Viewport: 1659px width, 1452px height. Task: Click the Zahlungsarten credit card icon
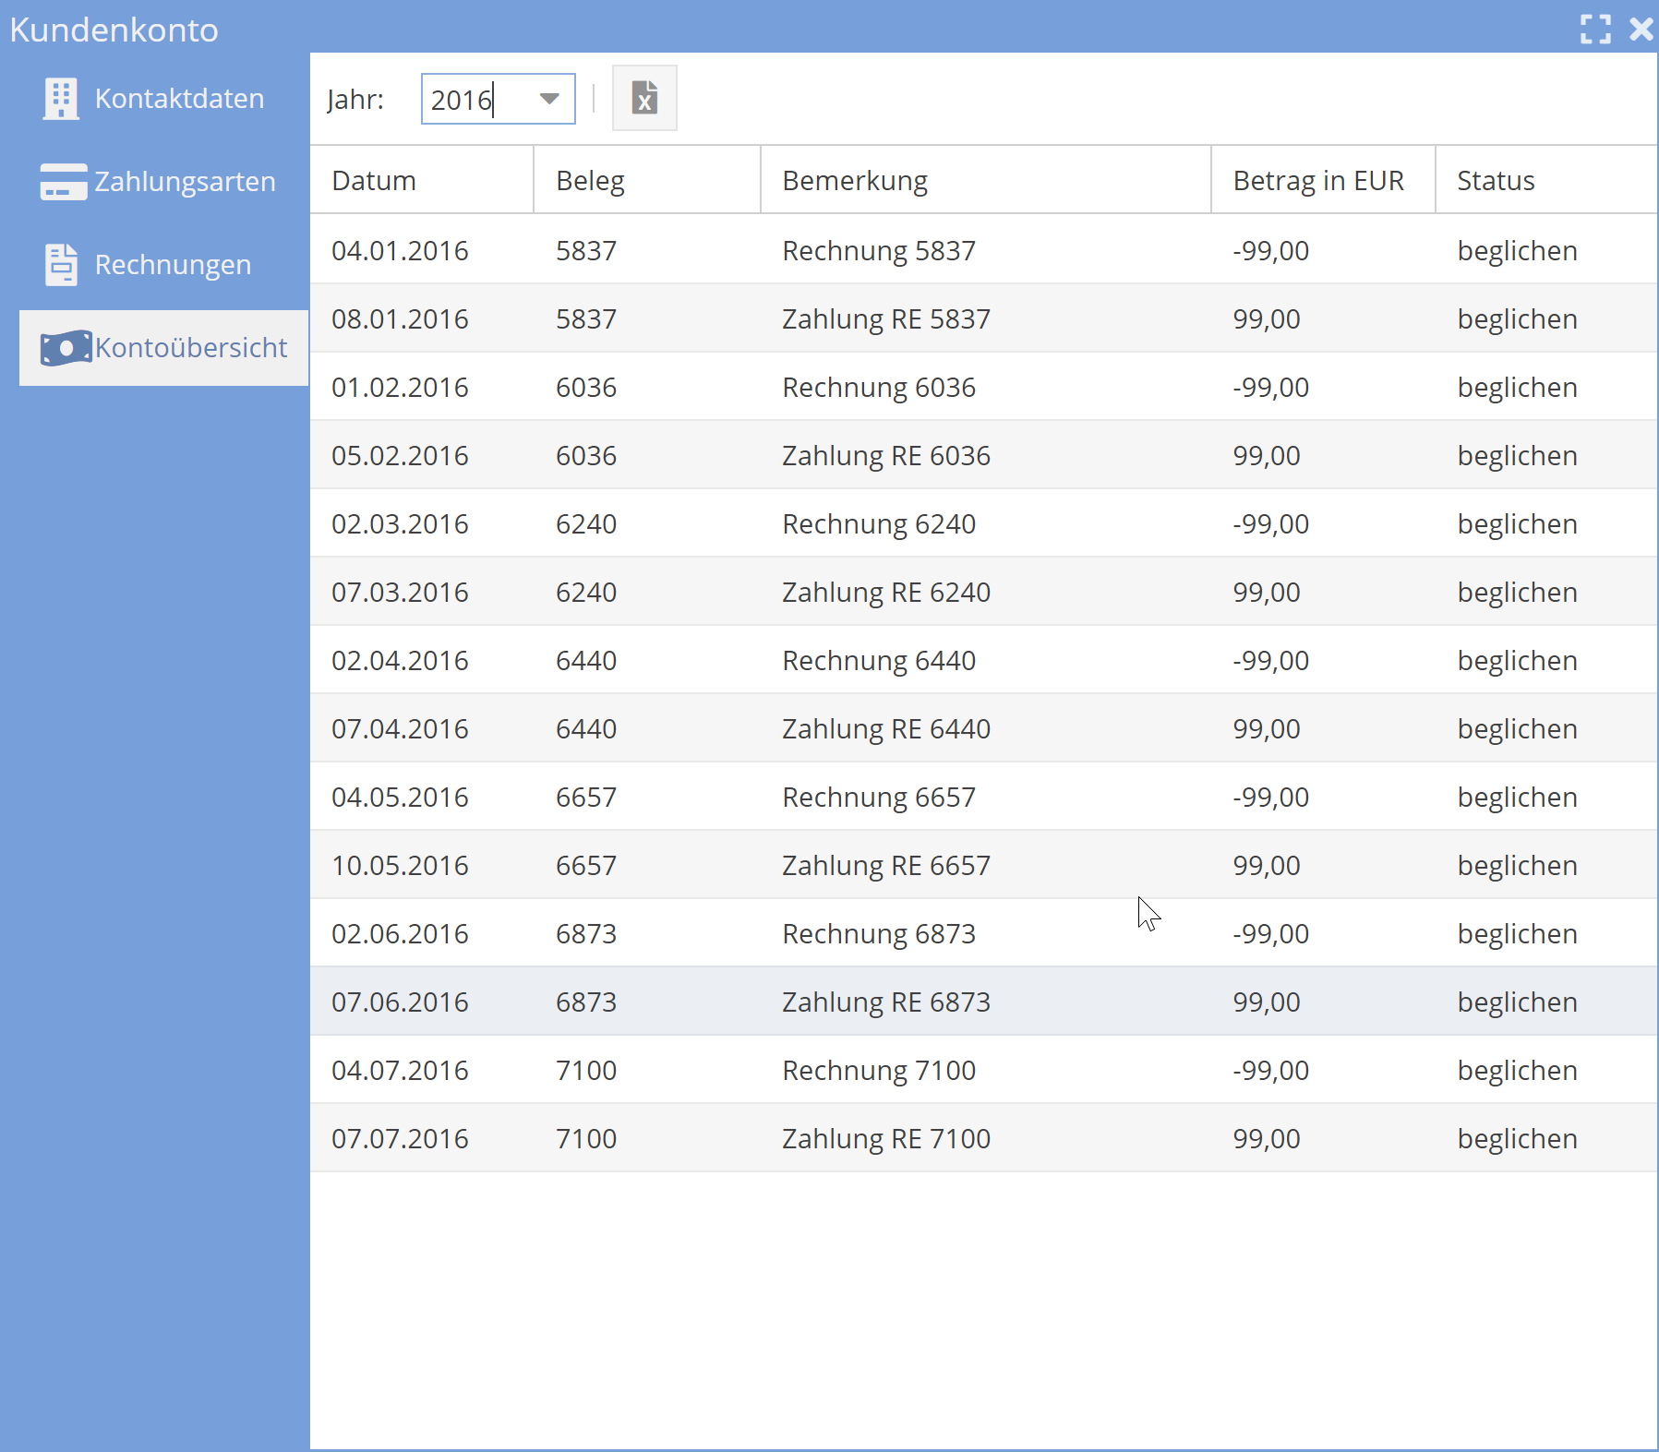64,182
